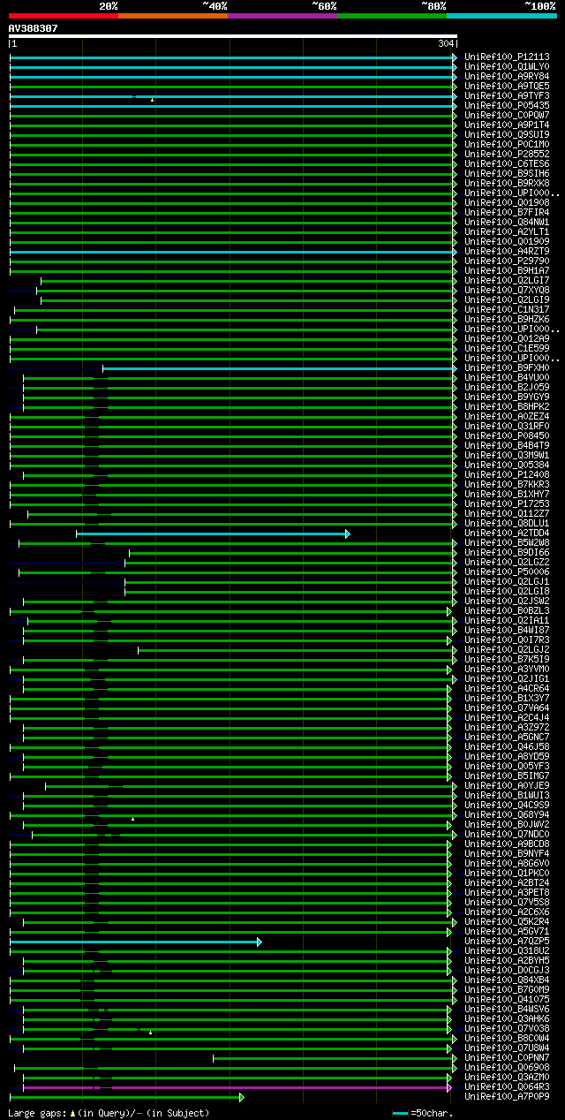Select label UniRef100_B8HPK2

(x=507, y=406)
